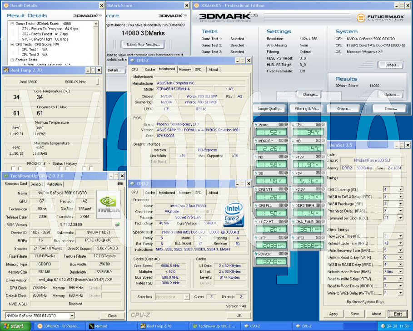Switch to Sensors tab in GPU-Z
Viewport: 413px width, 331px height.
tap(37, 184)
